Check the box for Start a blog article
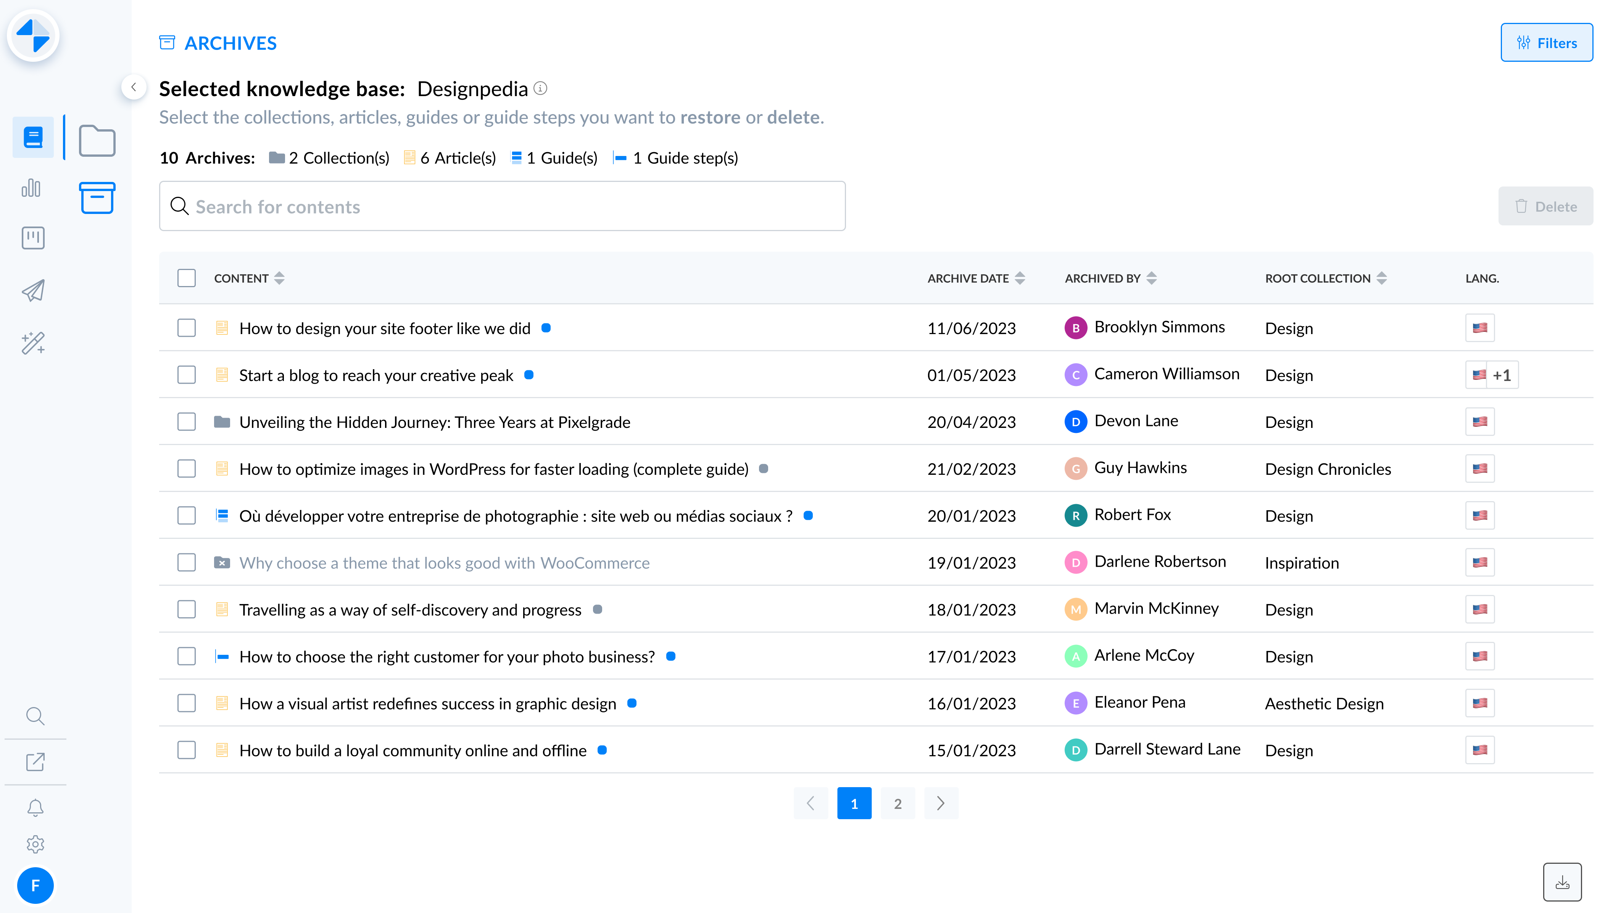 (x=186, y=375)
